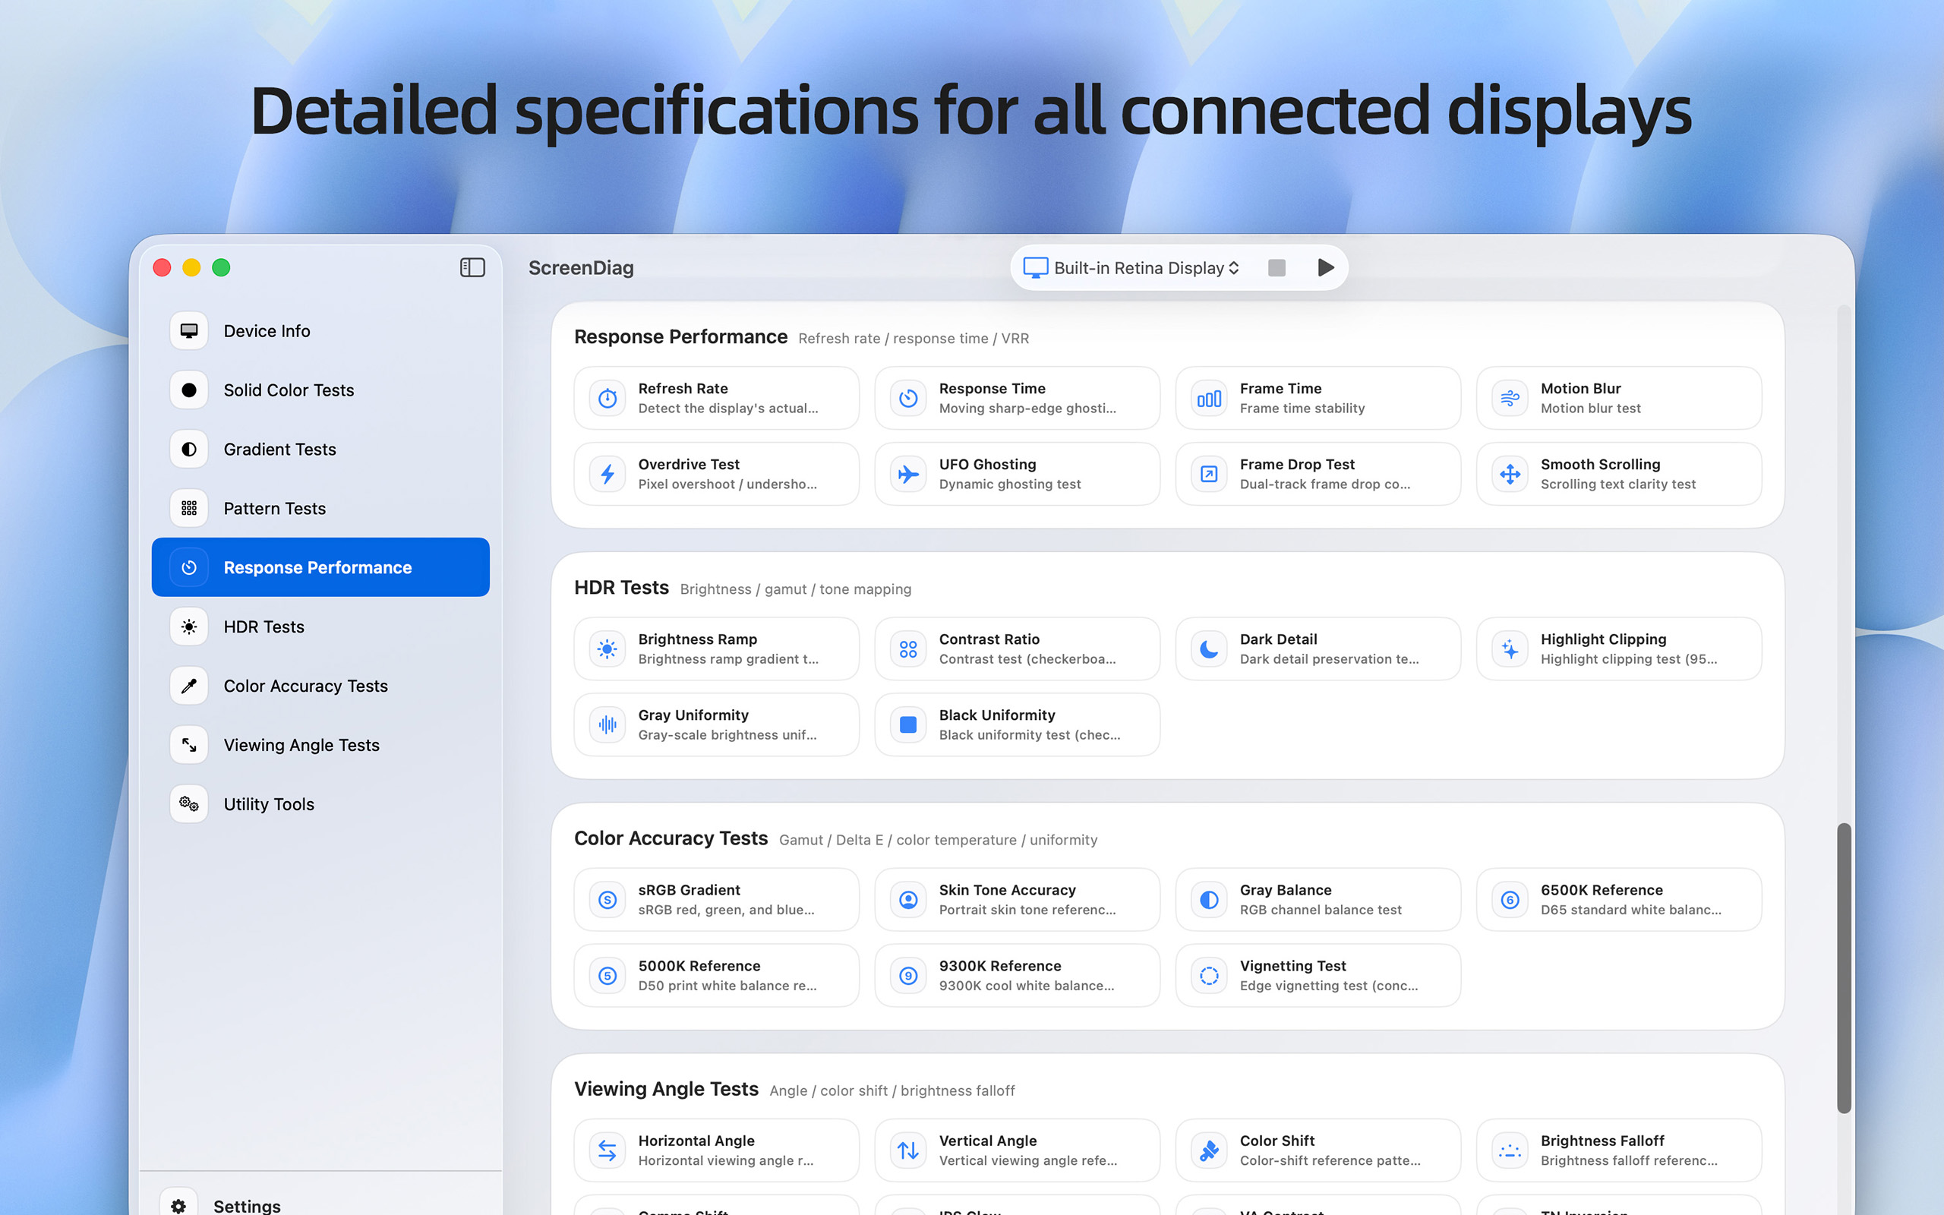Click the sRGB Gradient icon
Screen dimensions: 1944x1215
607,899
